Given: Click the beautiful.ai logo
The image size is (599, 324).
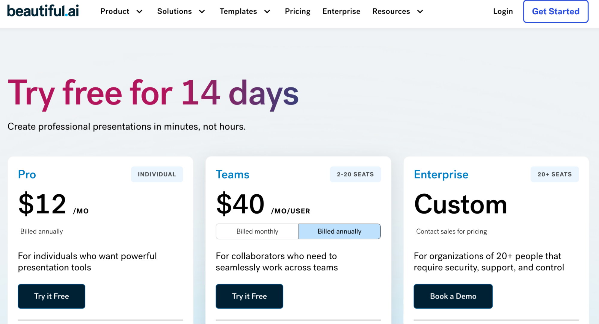Looking at the screenshot, I should coord(43,11).
